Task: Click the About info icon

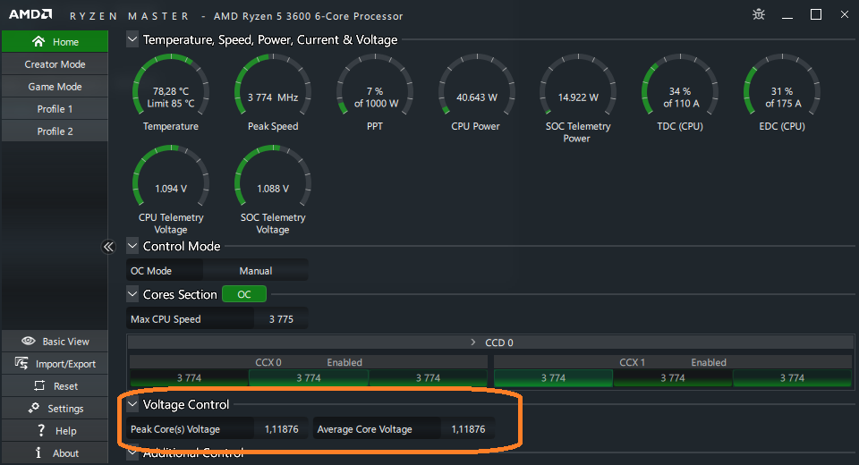Action: click(x=38, y=453)
